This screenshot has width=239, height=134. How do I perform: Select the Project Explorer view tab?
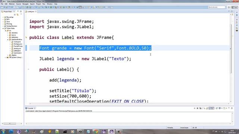8,12
